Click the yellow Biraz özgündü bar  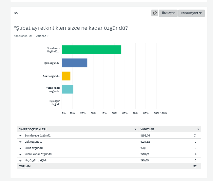pyautogui.click(x=66, y=76)
